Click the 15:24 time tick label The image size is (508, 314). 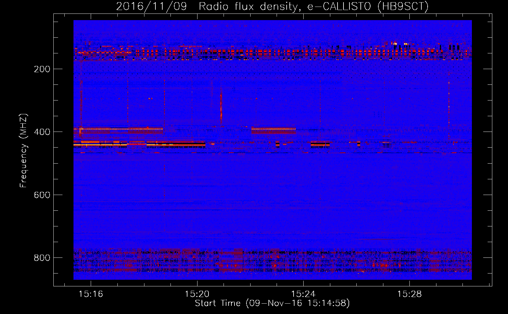303,294
